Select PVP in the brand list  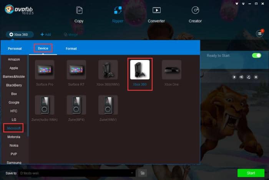14,154
